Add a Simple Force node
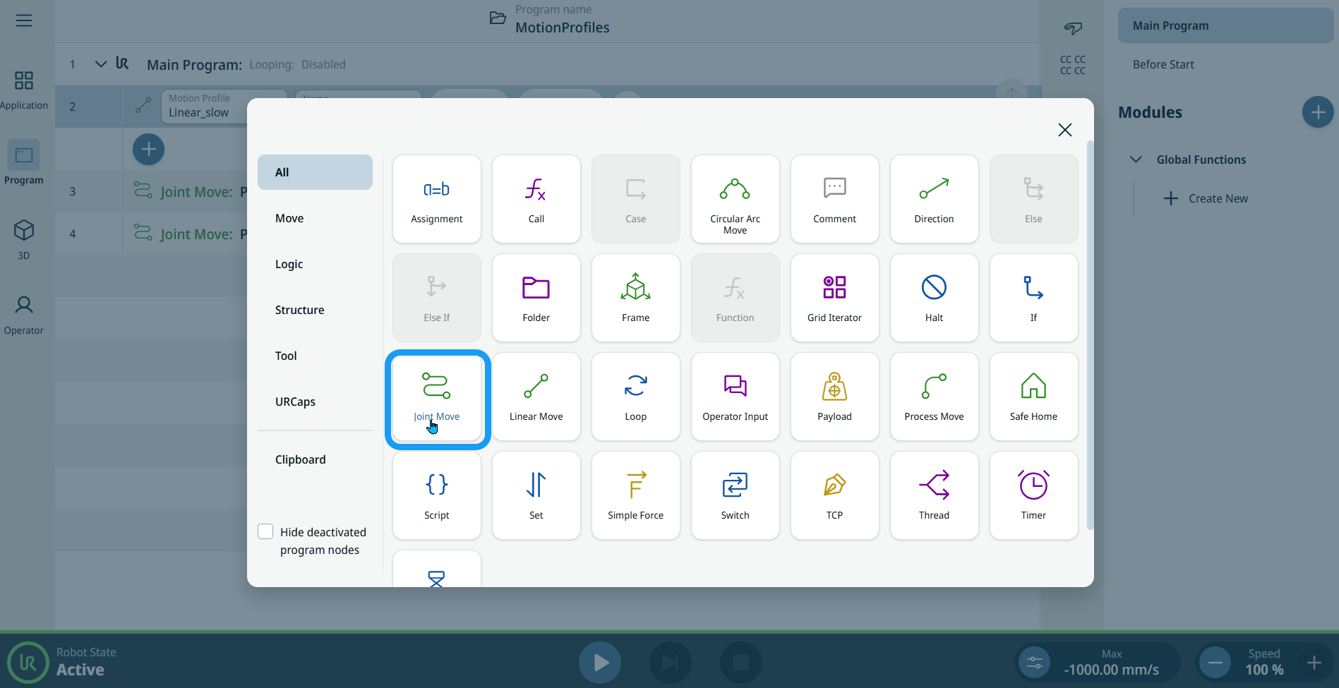Screen dimensions: 1339x688 coord(635,496)
